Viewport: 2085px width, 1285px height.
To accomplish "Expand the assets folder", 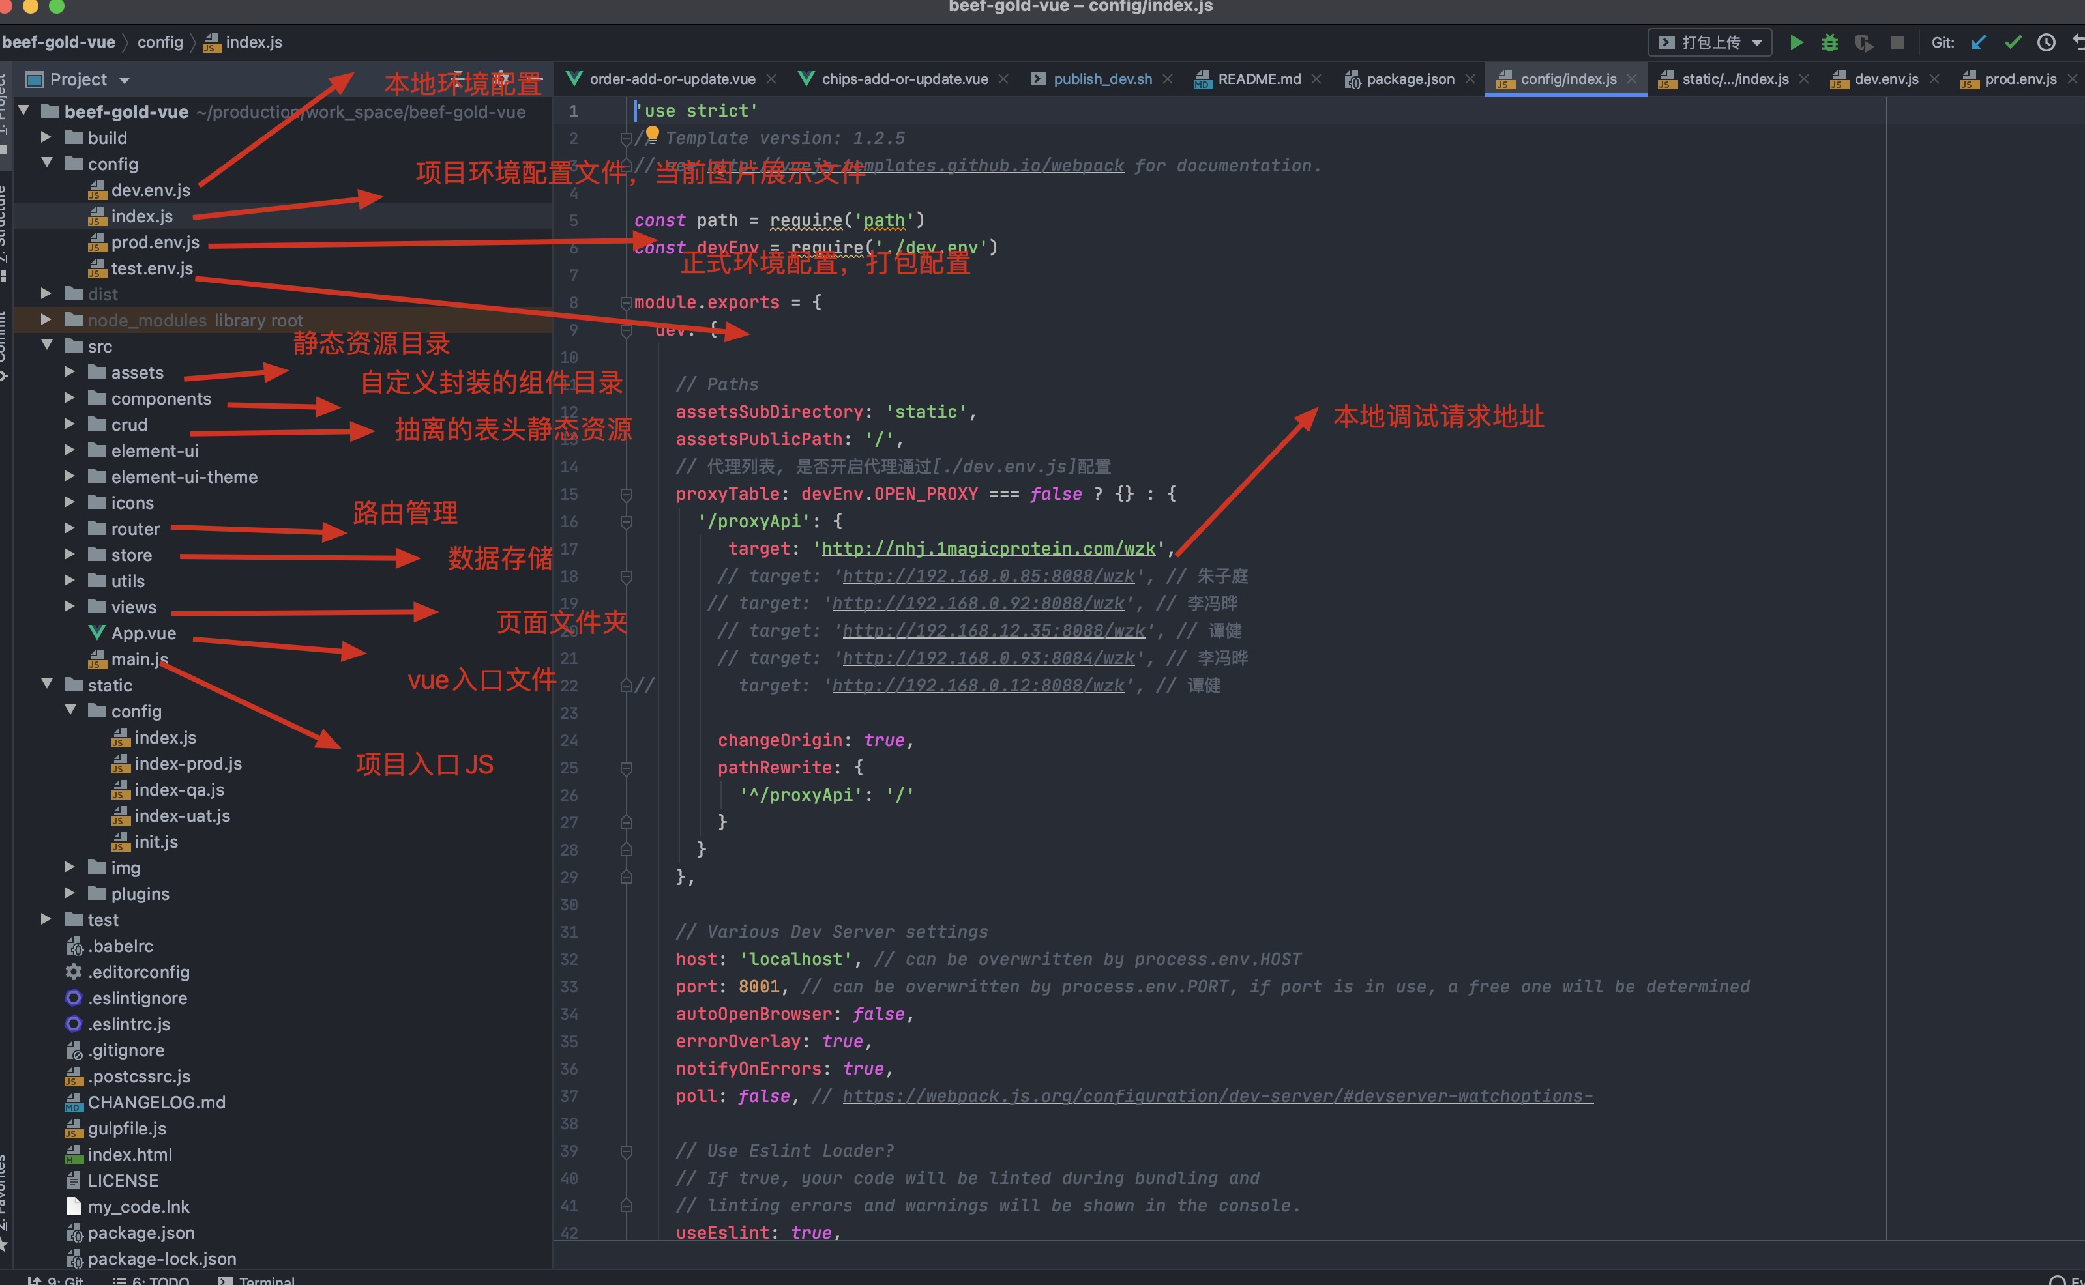I will click(69, 371).
